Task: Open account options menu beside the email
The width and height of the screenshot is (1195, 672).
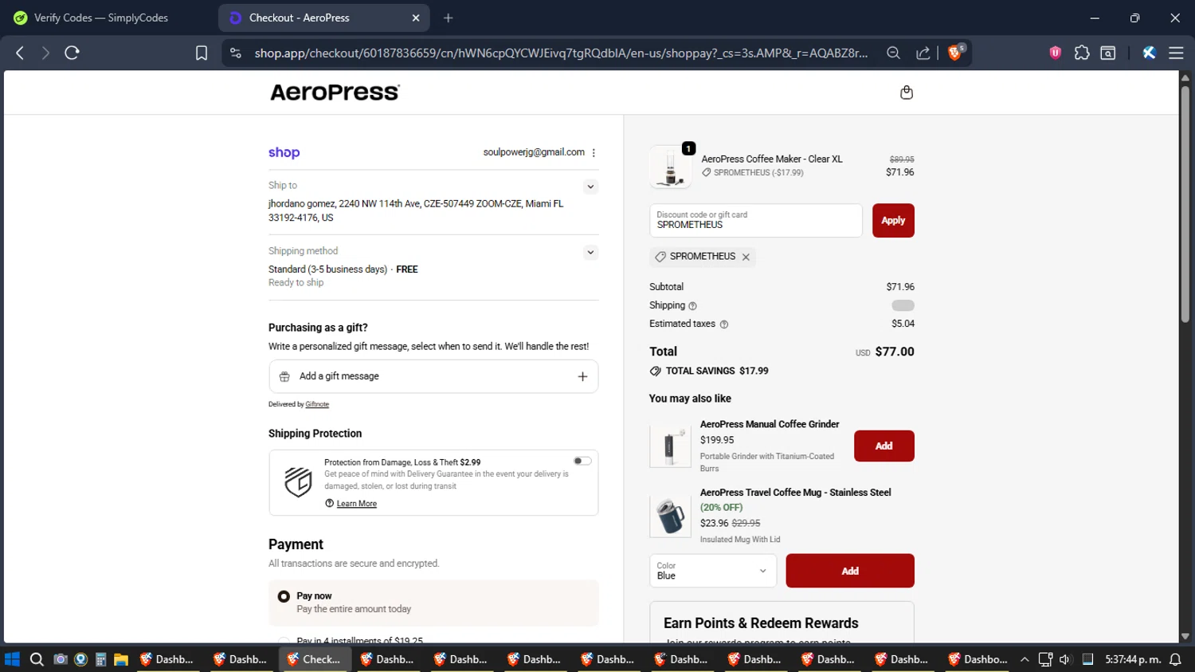Action: pyautogui.click(x=594, y=152)
